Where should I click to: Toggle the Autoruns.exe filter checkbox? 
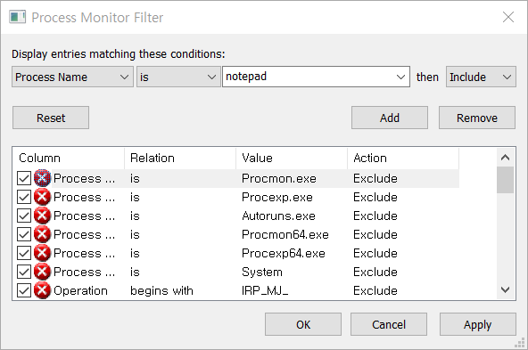pos(24,216)
